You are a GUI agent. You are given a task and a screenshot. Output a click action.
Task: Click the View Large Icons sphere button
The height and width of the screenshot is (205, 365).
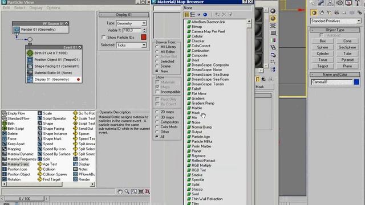tap(205, 15)
